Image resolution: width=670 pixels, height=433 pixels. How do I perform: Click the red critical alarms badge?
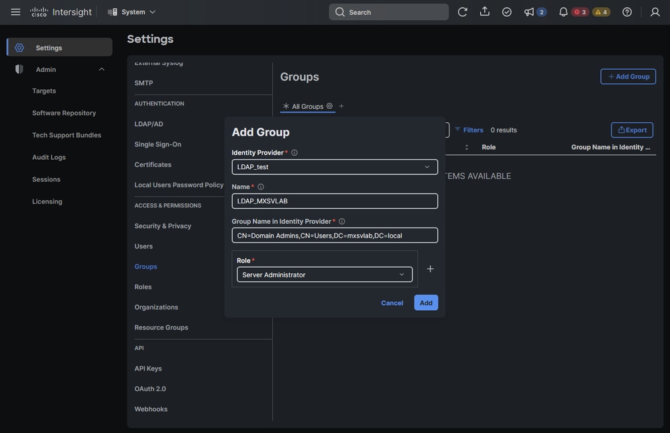pos(580,12)
